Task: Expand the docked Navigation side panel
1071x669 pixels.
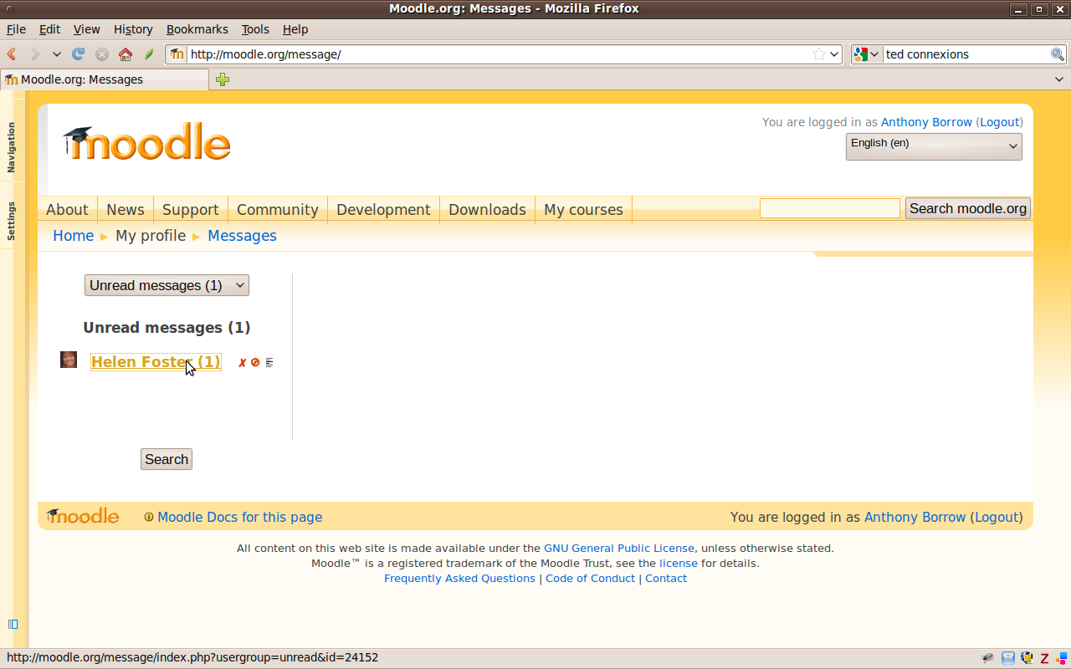Action: (12, 147)
